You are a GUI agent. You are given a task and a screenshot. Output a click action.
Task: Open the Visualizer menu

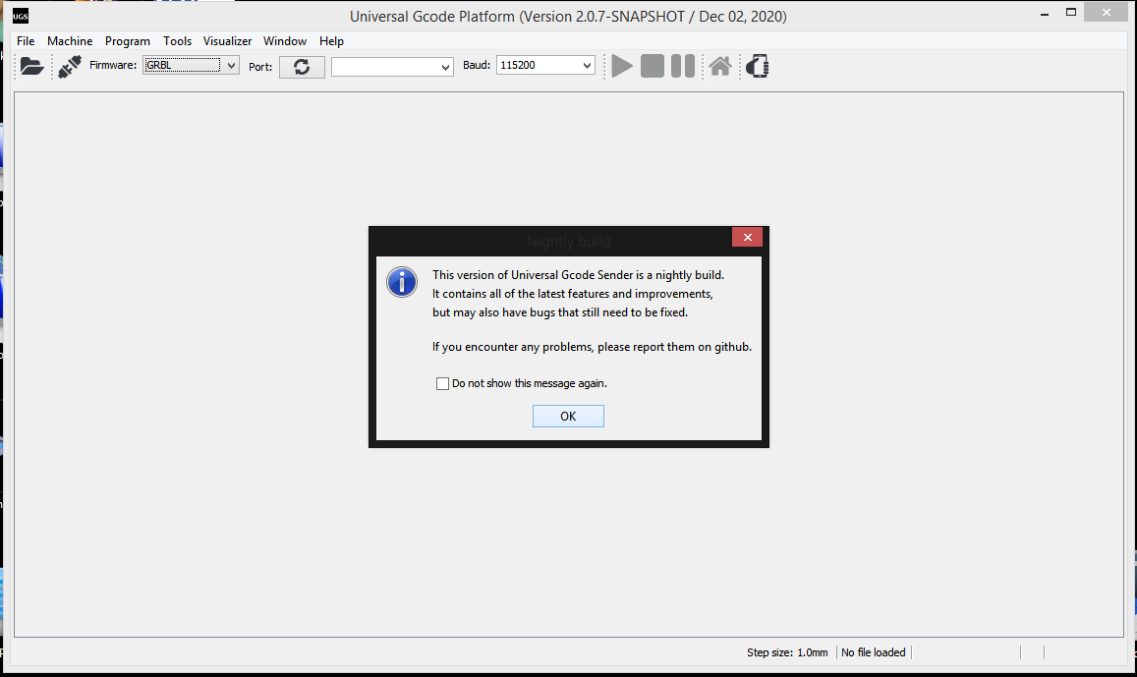point(227,41)
